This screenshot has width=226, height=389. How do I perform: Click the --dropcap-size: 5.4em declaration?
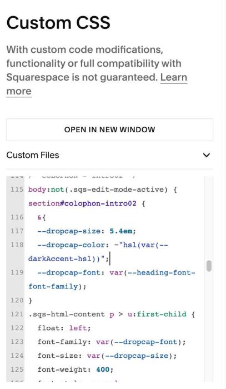(87, 231)
